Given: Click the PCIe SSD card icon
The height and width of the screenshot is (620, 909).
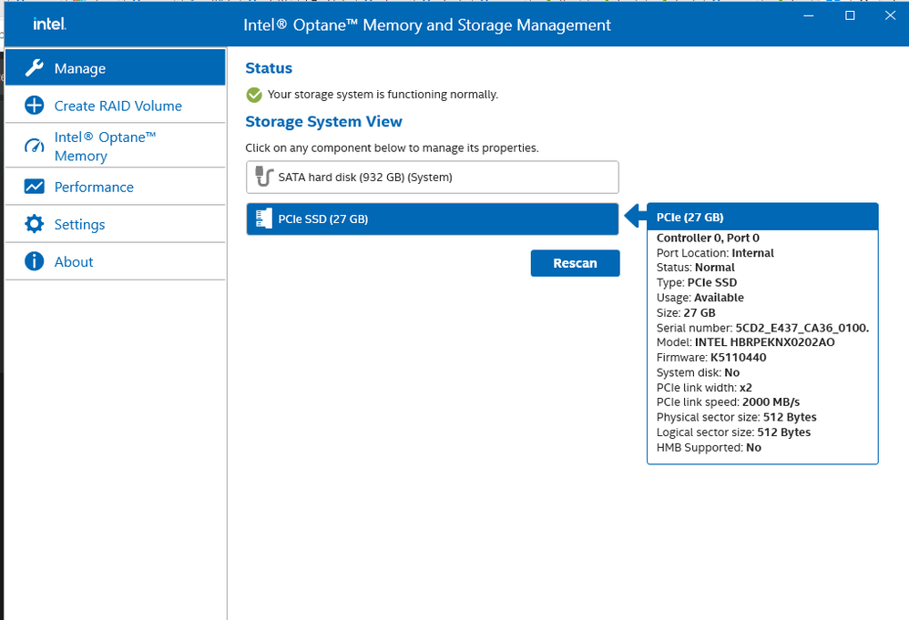Looking at the screenshot, I should 264,219.
